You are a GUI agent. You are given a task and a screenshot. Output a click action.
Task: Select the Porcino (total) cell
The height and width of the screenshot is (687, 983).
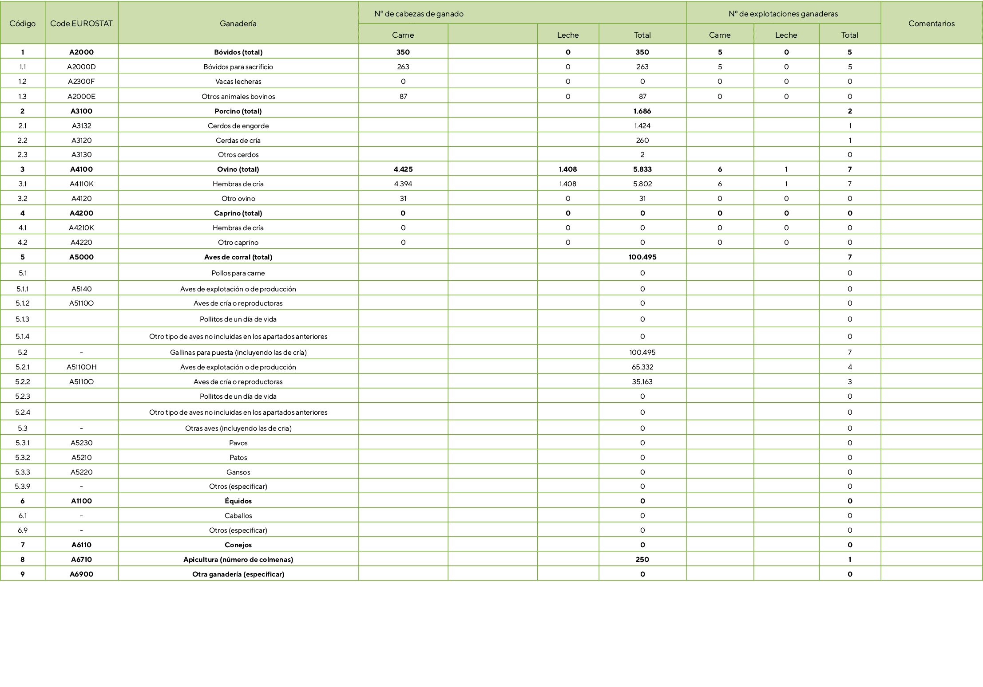[x=238, y=111]
